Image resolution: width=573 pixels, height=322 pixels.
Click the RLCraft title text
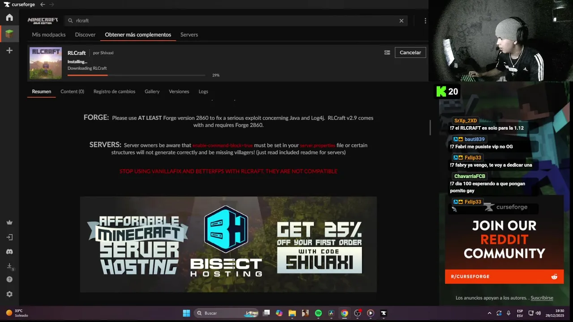(77, 53)
